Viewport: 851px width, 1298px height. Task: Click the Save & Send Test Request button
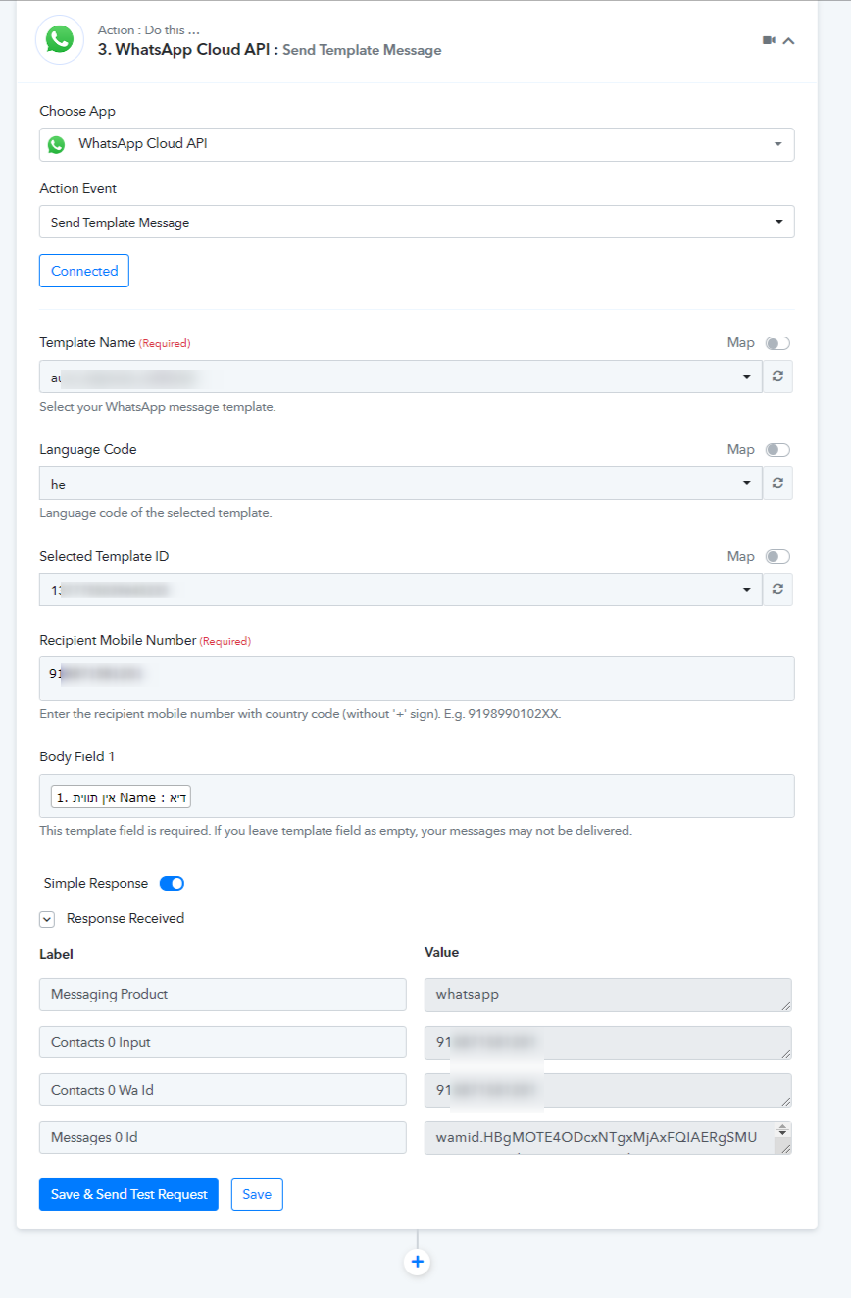(x=128, y=1194)
